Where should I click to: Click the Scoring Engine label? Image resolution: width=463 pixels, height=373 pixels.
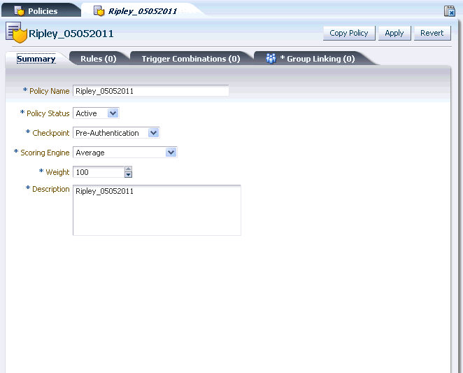(45, 153)
